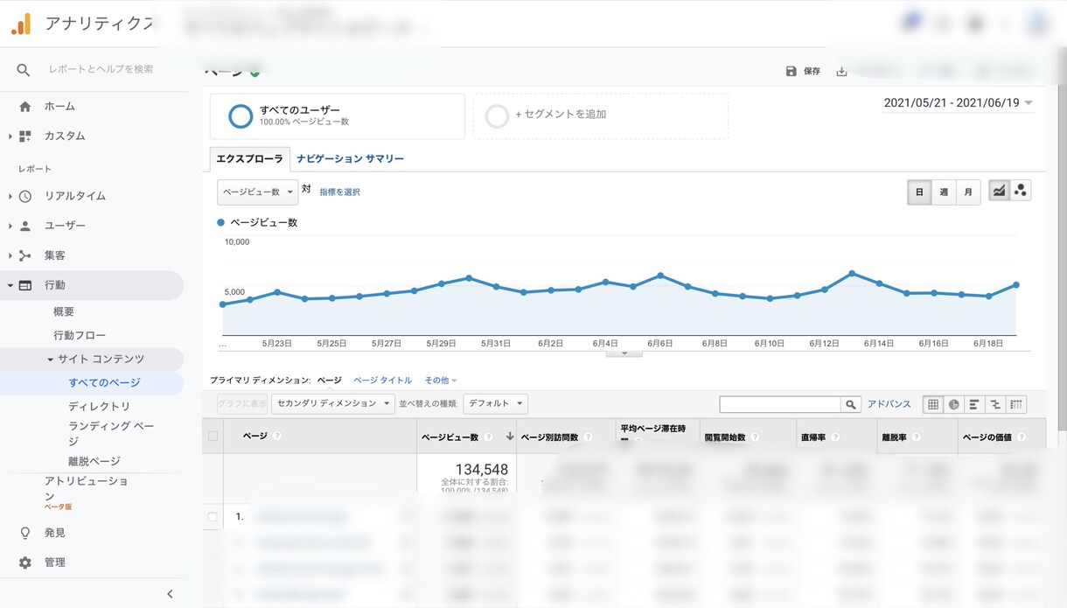The width and height of the screenshot is (1067, 608).
Task: Click ページ タイトル dimension link
Action: pyautogui.click(x=382, y=381)
